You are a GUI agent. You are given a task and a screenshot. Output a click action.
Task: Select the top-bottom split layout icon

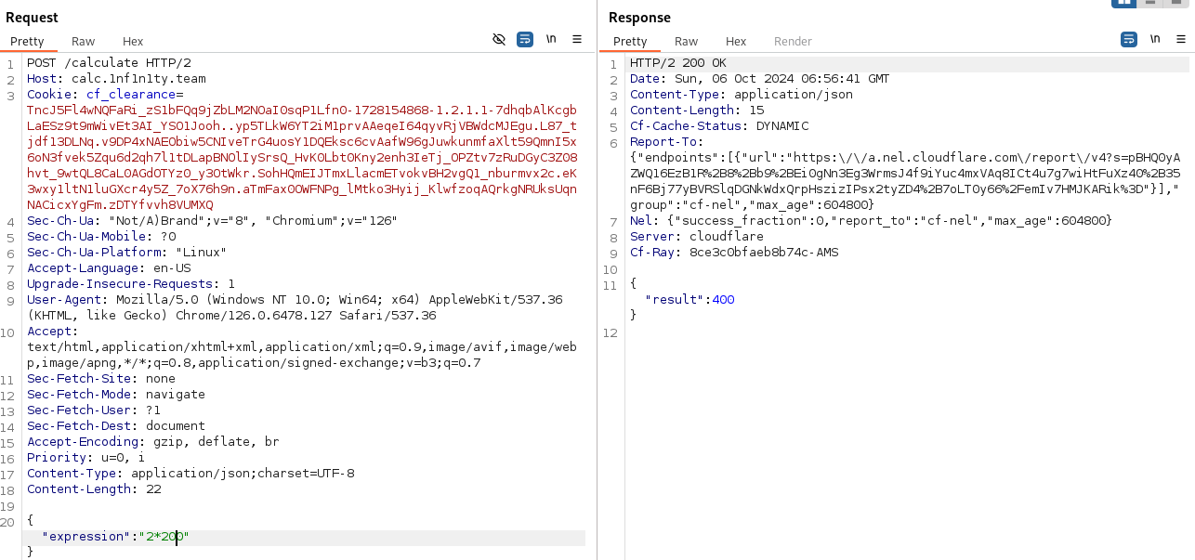click(x=1151, y=3)
